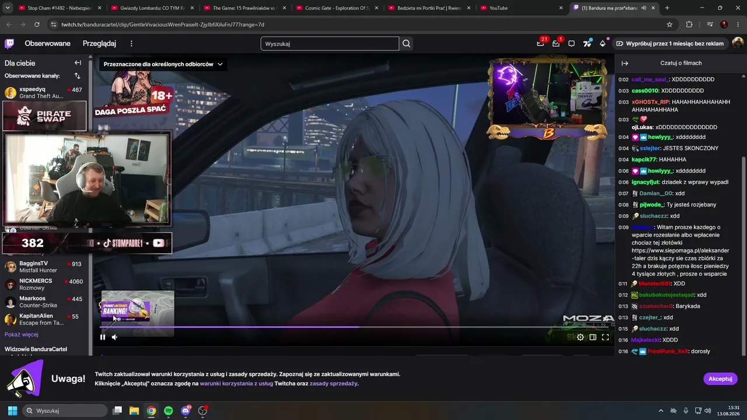Open KapitanAlien channel in sidebar

point(44,320)
